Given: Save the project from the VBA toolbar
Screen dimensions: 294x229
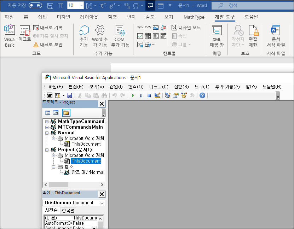Looking at the screenshot, I should [69, 95].
